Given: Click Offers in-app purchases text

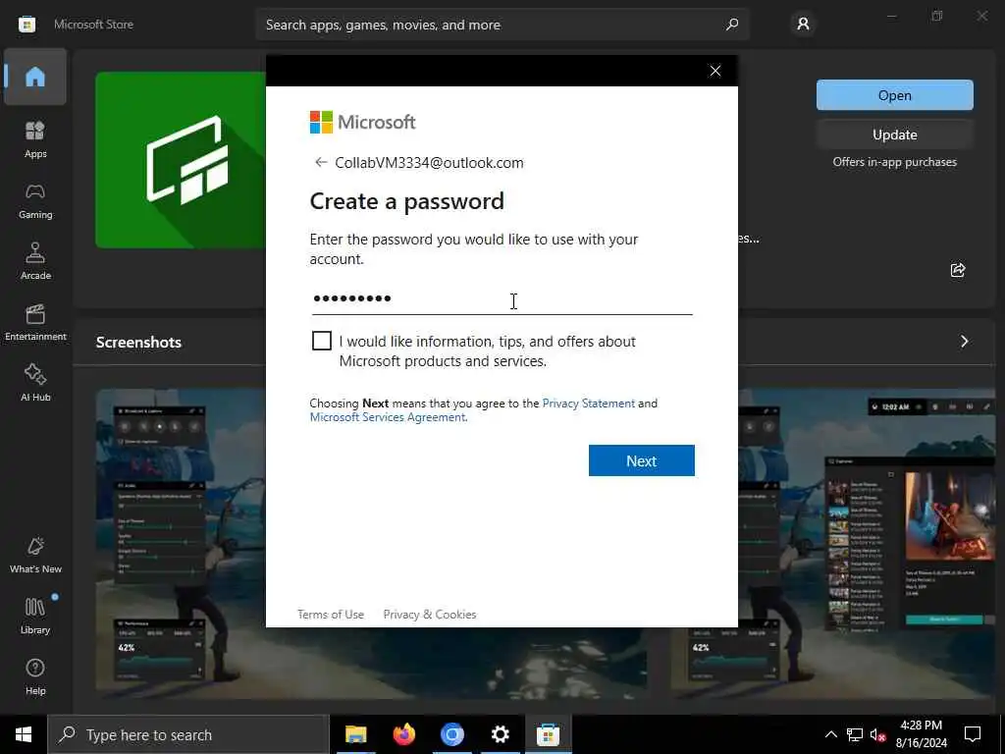Looking at the screenshot, I should (895, 162).
